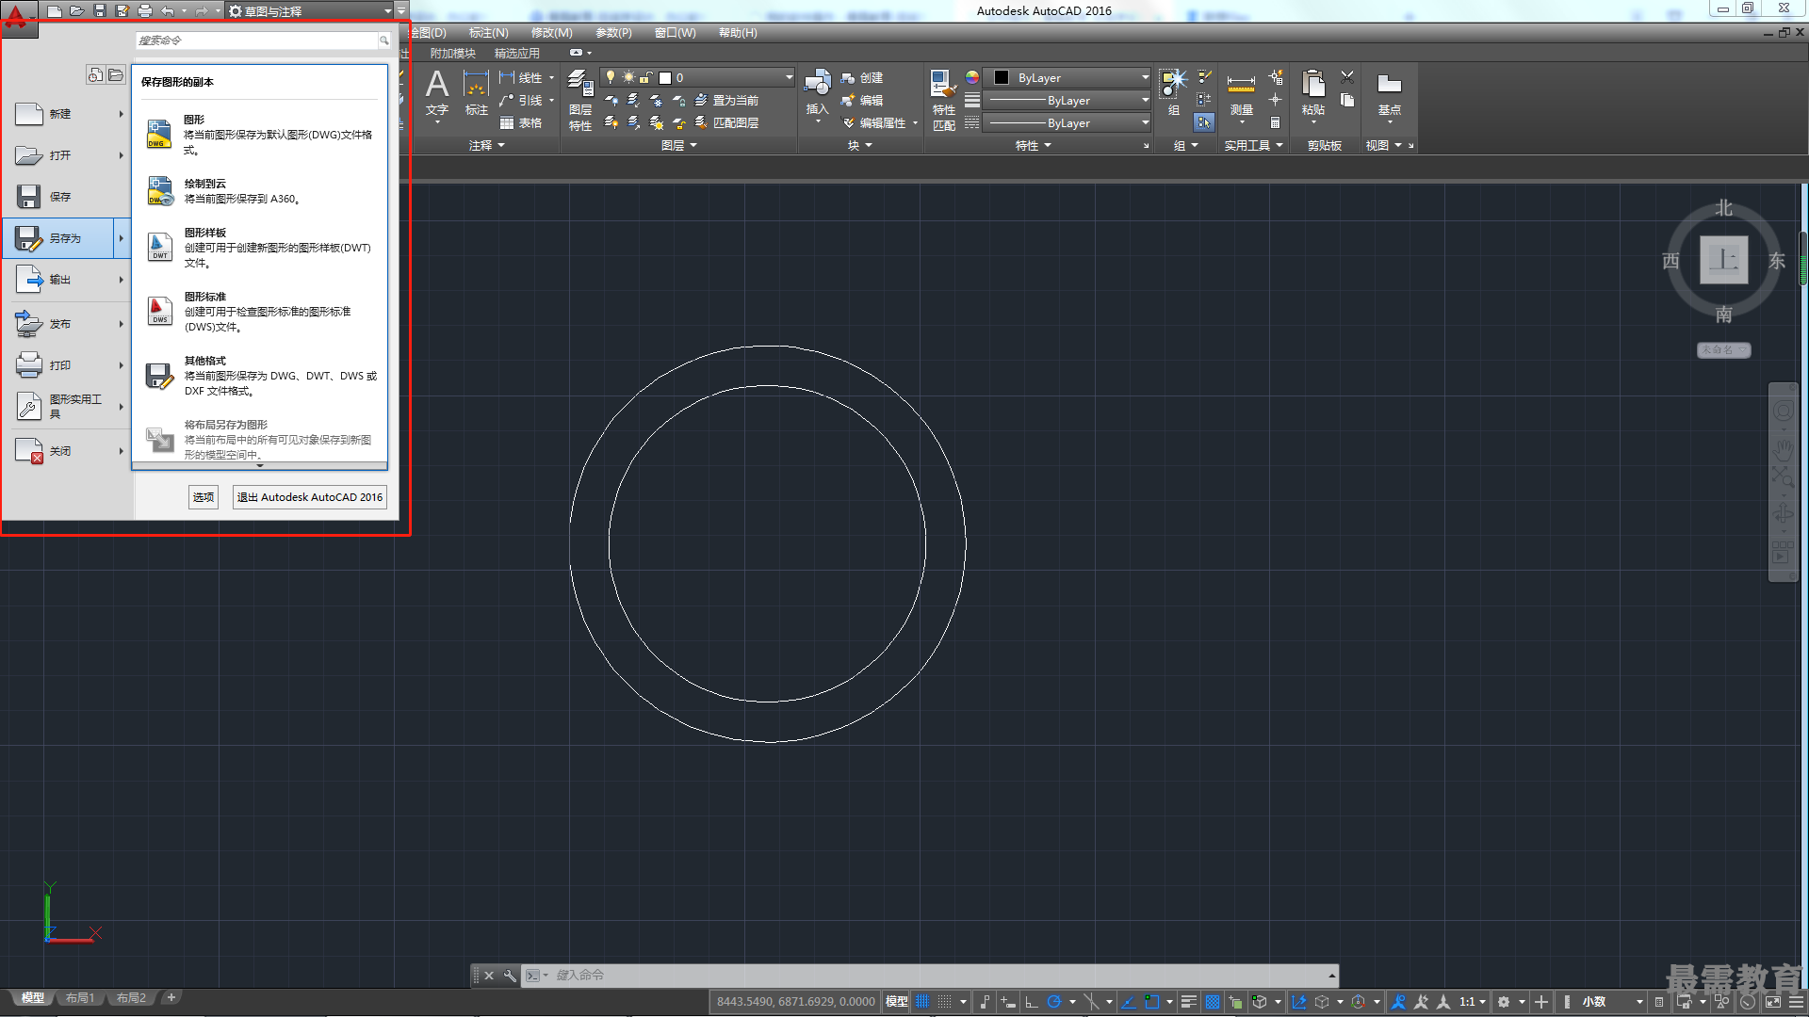Open the linetype ByLayer dropdown
1809x1017 pixels.
(x=1067, y=123)
